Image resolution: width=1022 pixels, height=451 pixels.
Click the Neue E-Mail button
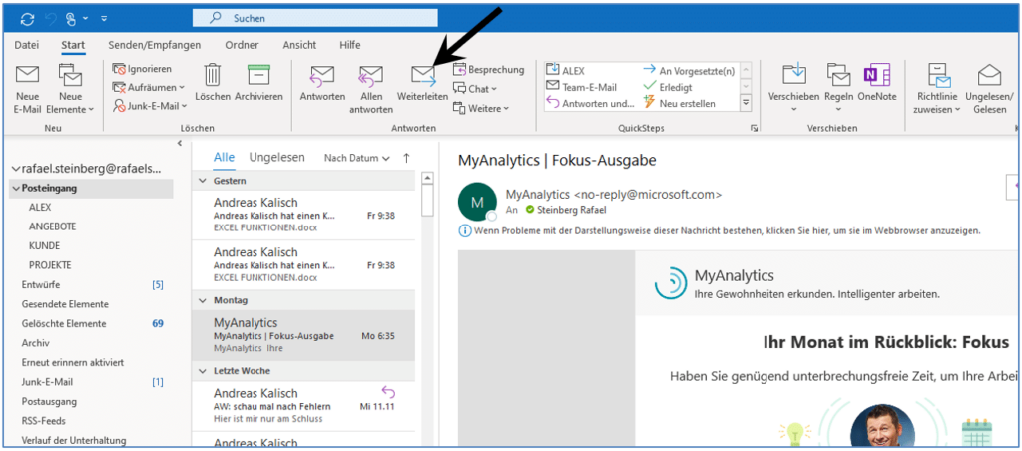[27, 89]
